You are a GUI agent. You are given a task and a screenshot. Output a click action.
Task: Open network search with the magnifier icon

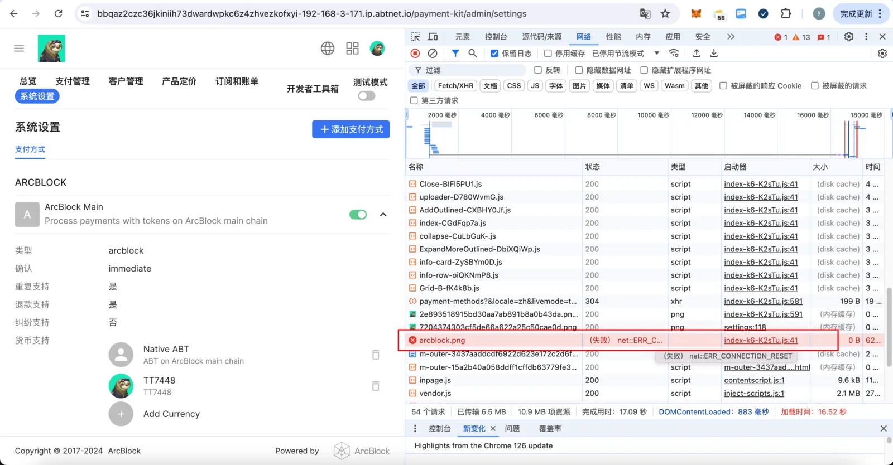(473, 54)
